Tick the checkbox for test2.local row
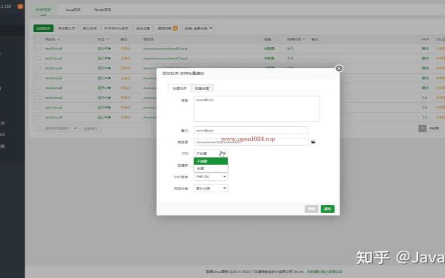Image resolution: width=445 pixels, height=278 pixels. coord(38,117)
